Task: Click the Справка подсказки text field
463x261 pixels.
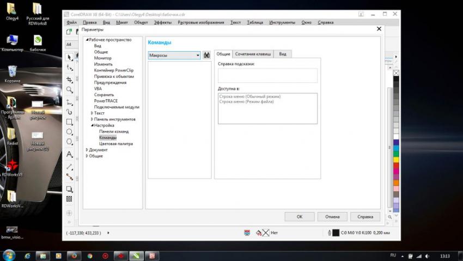Action: click(x=267, y=75)
